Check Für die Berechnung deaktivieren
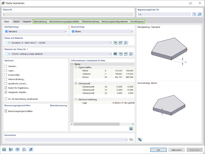Viewport: 205px width, 154px height. 6,99
